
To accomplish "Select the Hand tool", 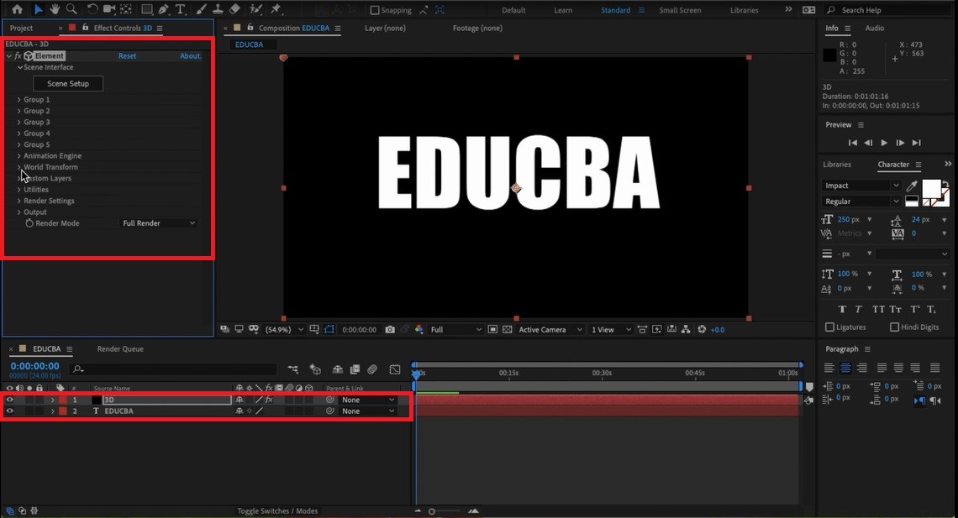I will [x=55, y=10].
